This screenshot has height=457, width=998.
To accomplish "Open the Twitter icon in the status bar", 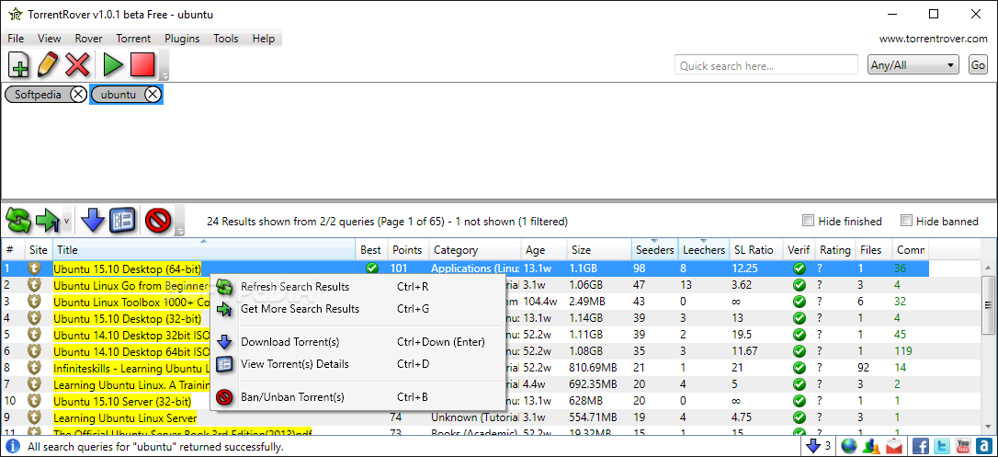I will [x=941, y=446].
